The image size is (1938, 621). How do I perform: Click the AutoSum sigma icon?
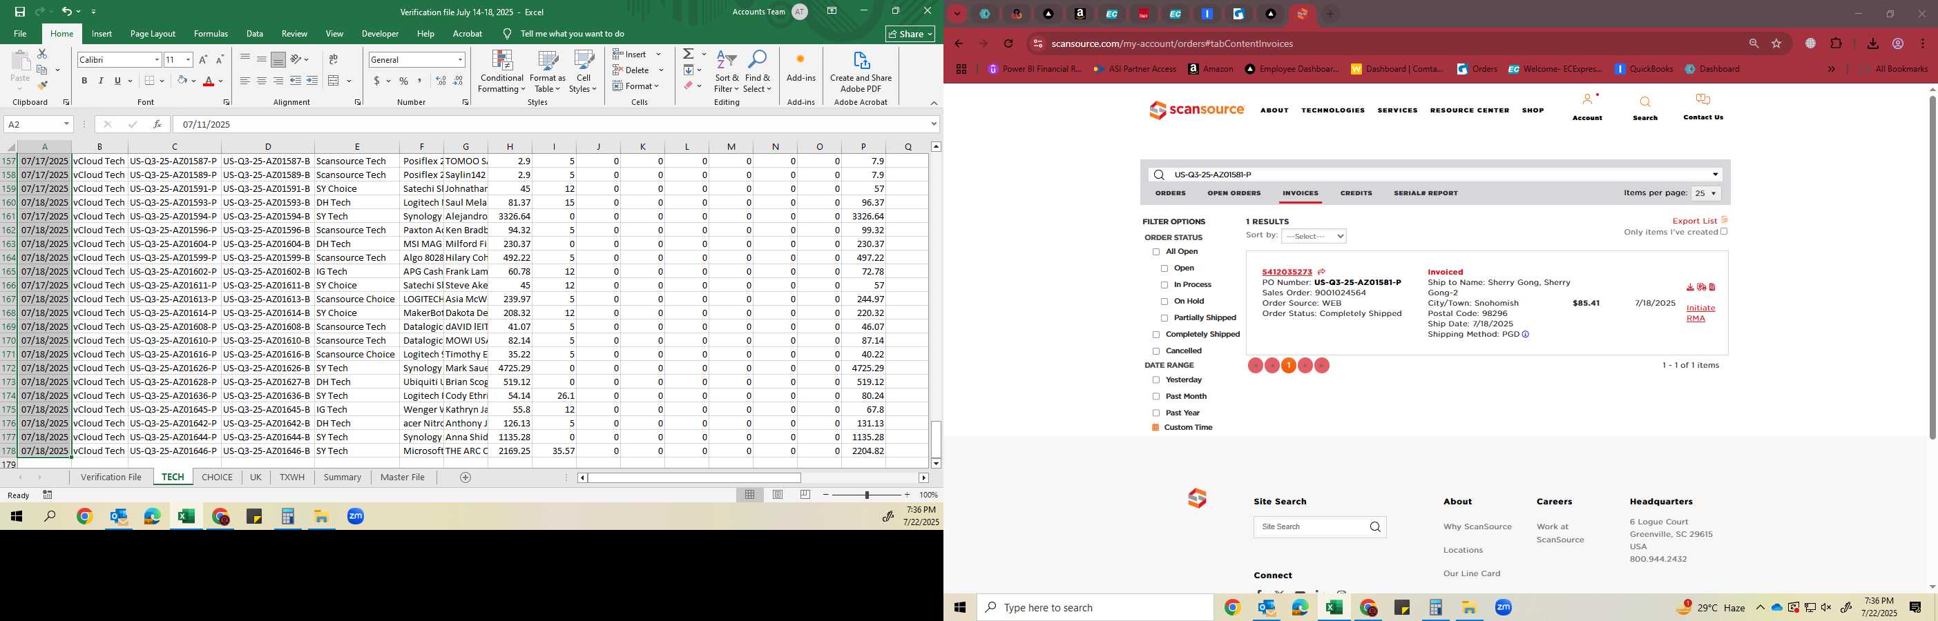[x=689, y=54]
